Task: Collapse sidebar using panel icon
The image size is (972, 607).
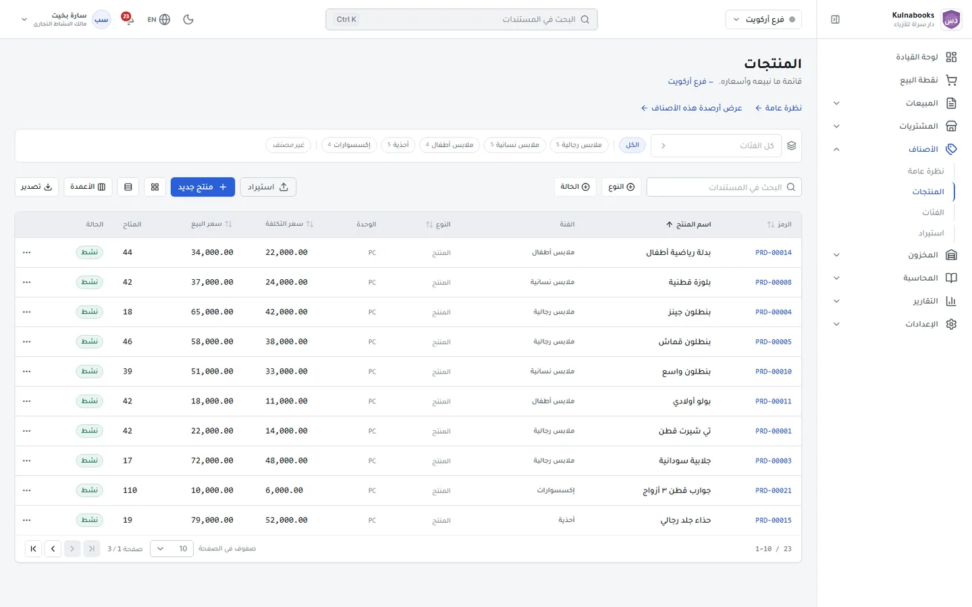Action: [x=835, y=20]
